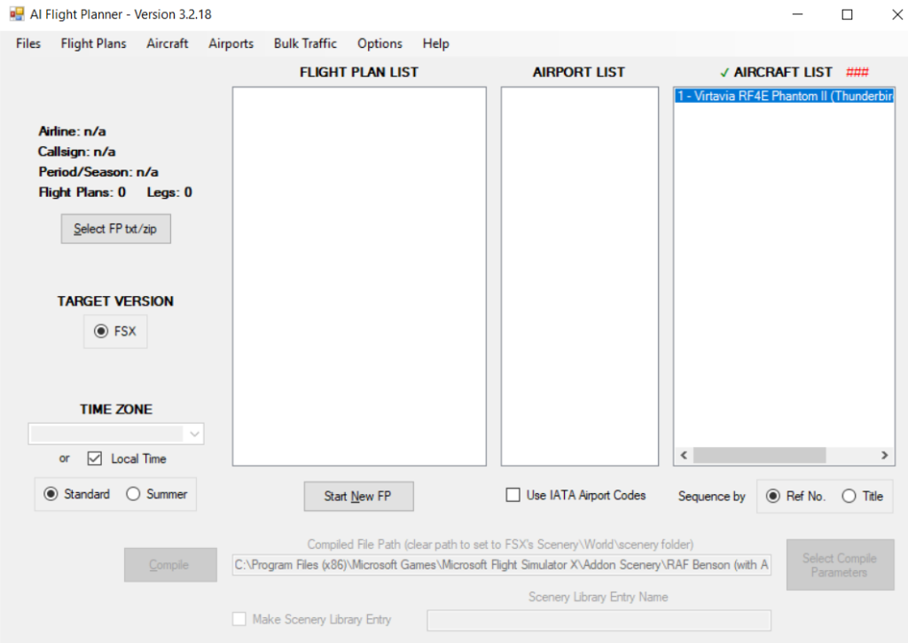Maximize the AI Flight Planner window

[847, 14]
